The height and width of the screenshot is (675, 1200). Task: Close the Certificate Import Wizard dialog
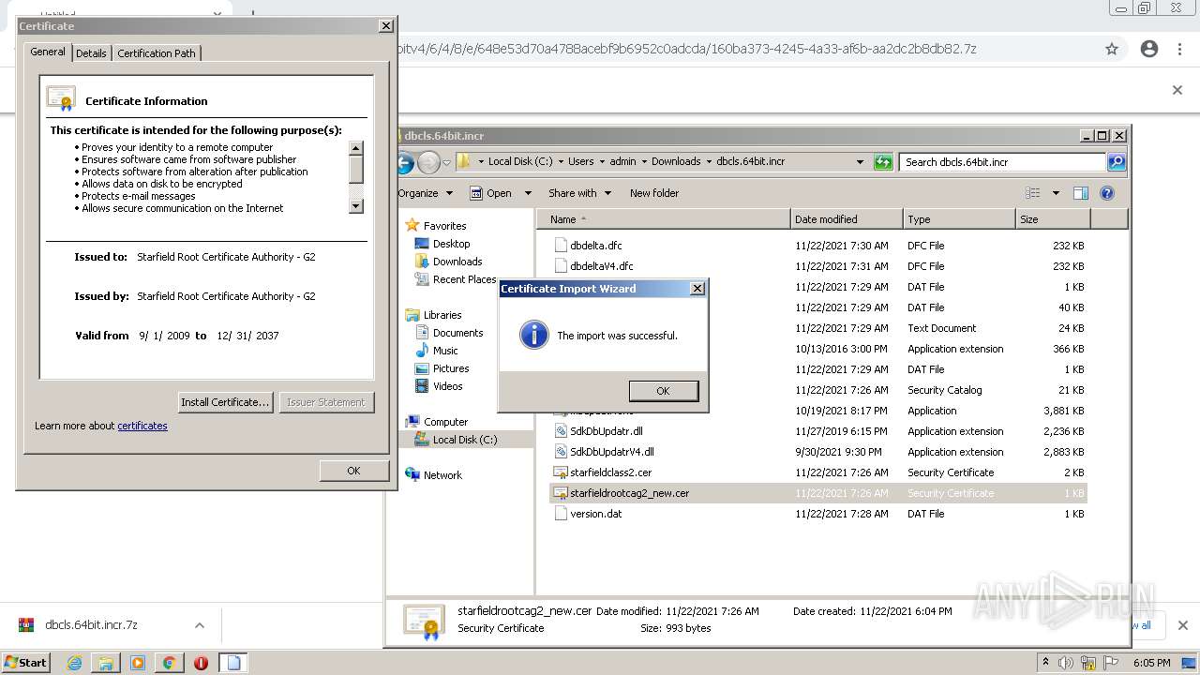(x=697, y=289)
